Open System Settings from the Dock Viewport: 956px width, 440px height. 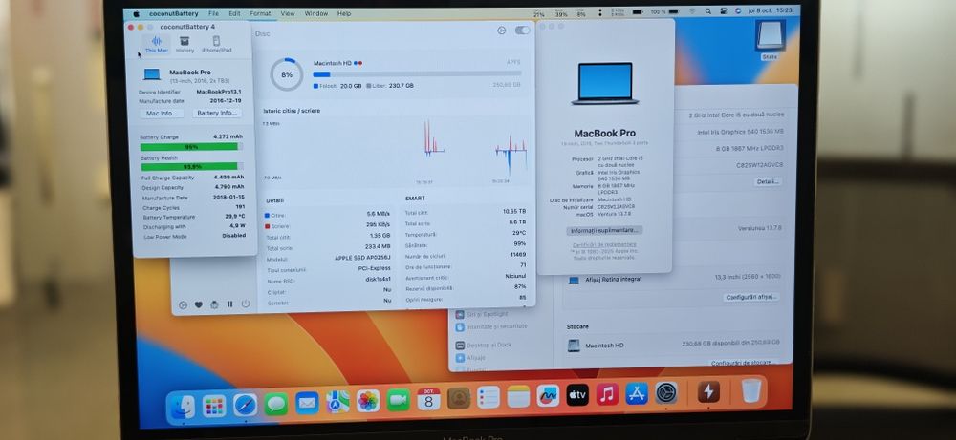click(666, 392)
